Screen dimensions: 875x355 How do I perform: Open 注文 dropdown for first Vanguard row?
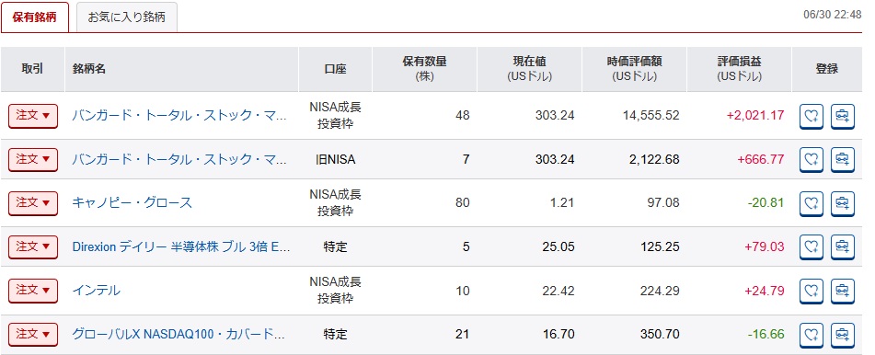(33, 116)
